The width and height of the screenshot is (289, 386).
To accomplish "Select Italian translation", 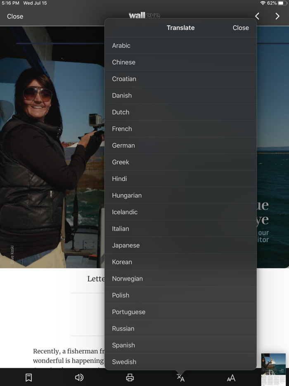I will 180,229.
